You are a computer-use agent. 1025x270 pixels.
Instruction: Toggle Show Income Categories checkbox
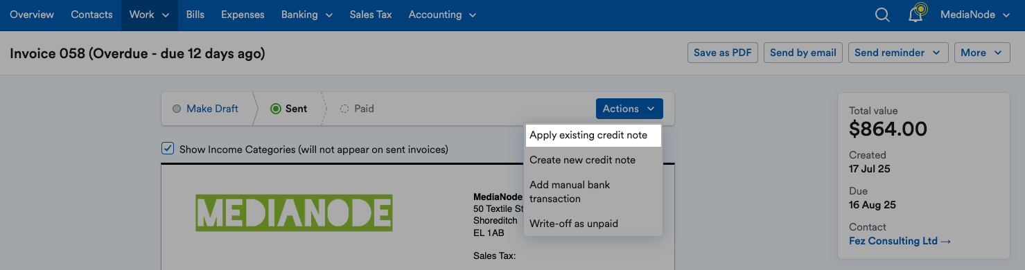click(167, 148)
